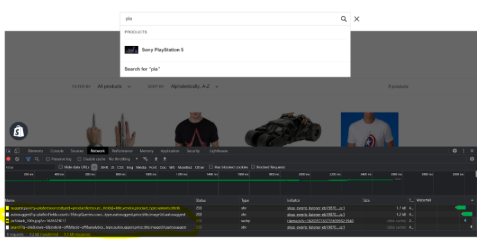Open the Security tab
The height and width of the screenshot is (244, 482).
pos(193,151)
